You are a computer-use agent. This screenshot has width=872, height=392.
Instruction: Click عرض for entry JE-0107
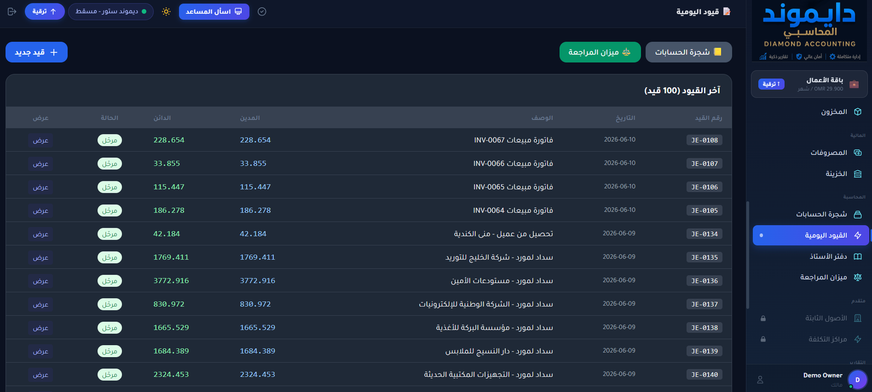(x=41, y=164)
